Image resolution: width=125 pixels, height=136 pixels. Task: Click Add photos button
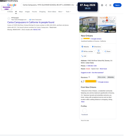111,77
